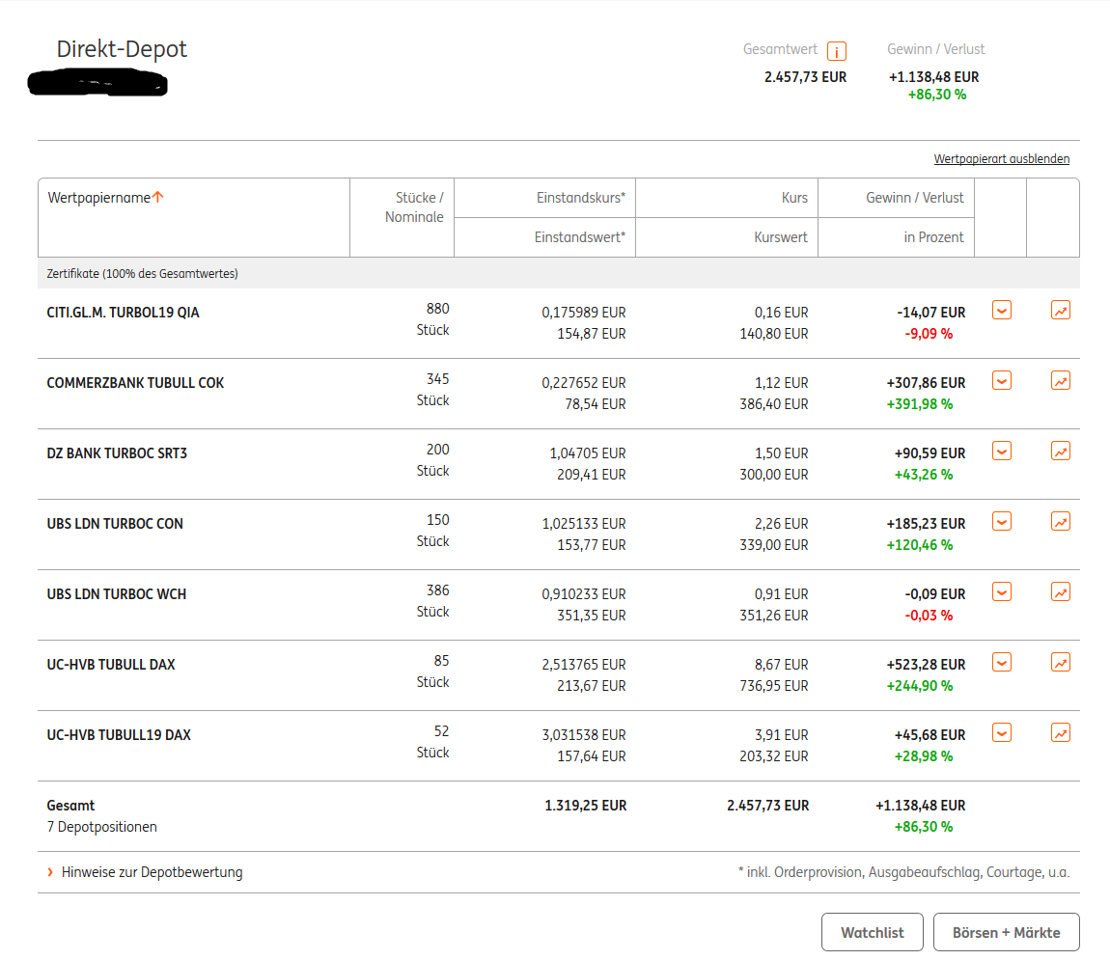This screenshot has width=1110, height=960.
Task: Click Wertpapierart ausblenden link
Action: 1001,158
